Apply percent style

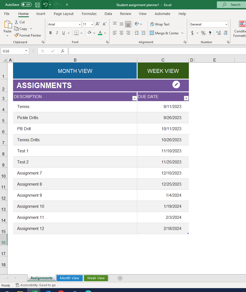pyautogui.click(x=203, y=33)
